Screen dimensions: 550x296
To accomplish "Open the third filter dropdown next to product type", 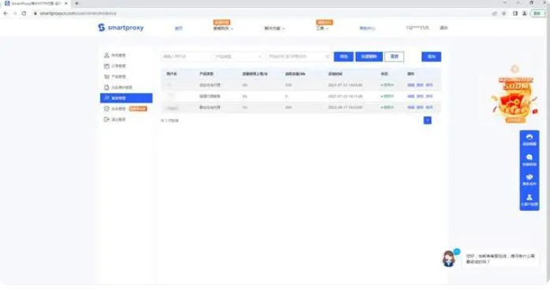I will coord(299,57).
